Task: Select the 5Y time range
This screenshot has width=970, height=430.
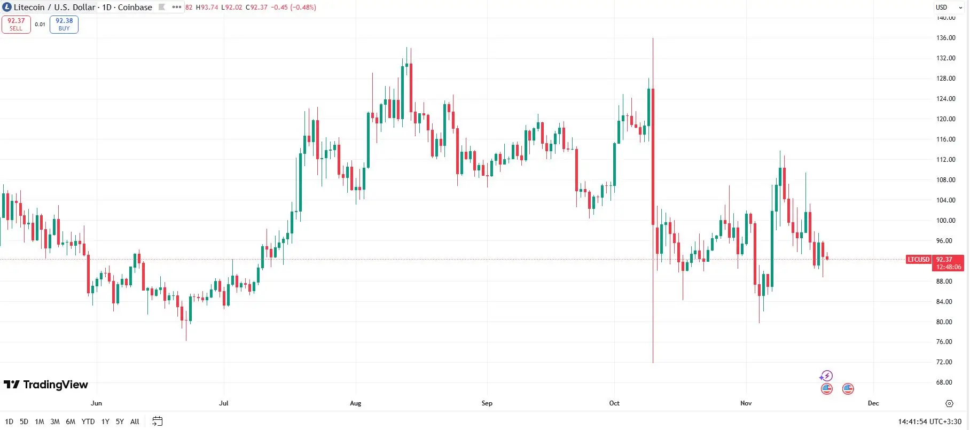Action: (120, 421)
